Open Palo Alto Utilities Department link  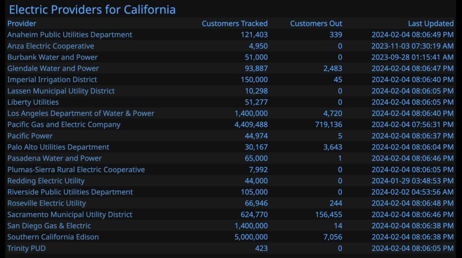pos(58,147)
